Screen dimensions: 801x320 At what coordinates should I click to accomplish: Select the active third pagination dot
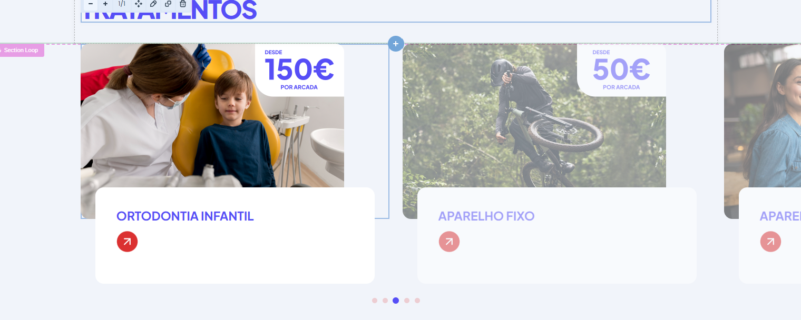(396, 301)
